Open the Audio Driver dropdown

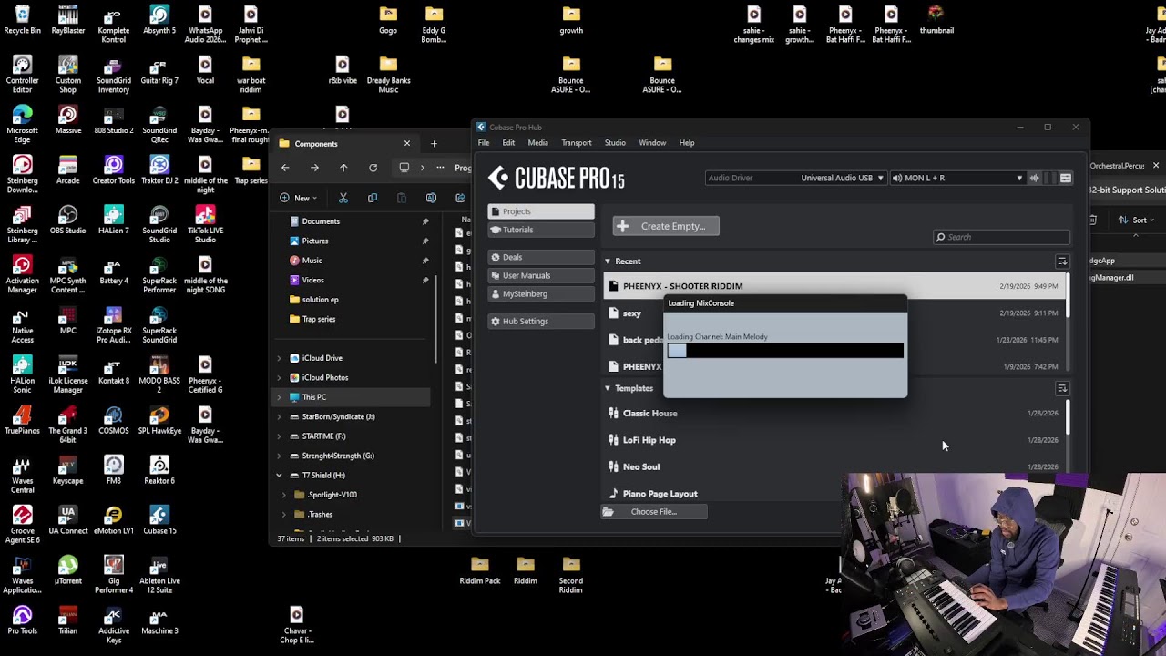(x=795, y=178)
